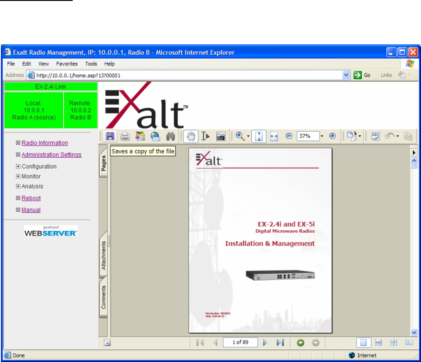Switch to Continuous page layout
Screen dimensions: 421x362
378,342
